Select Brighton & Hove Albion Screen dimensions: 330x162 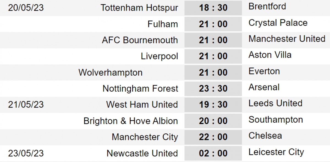(x=131, y=121)
